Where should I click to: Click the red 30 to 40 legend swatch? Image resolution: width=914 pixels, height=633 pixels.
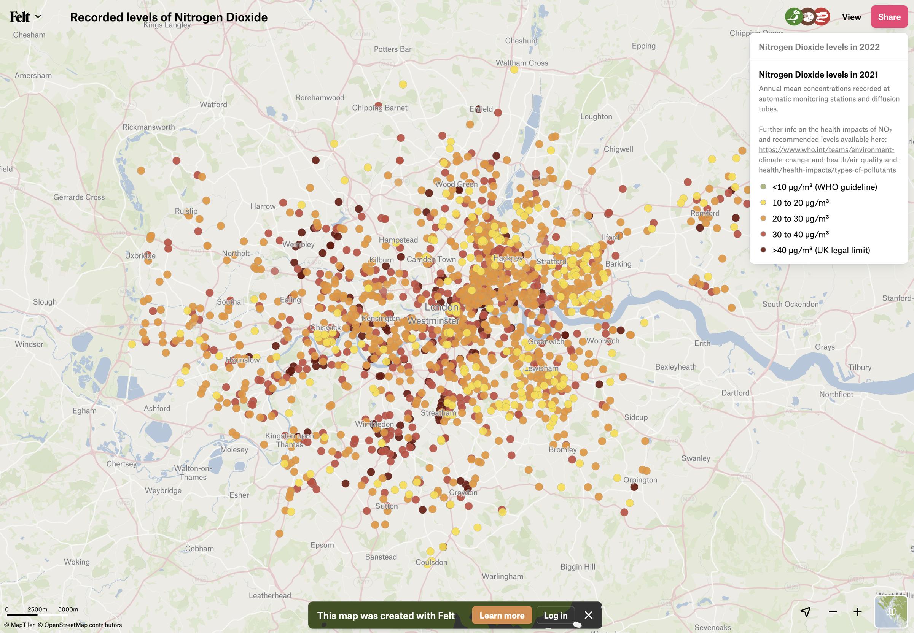point(763,235)
